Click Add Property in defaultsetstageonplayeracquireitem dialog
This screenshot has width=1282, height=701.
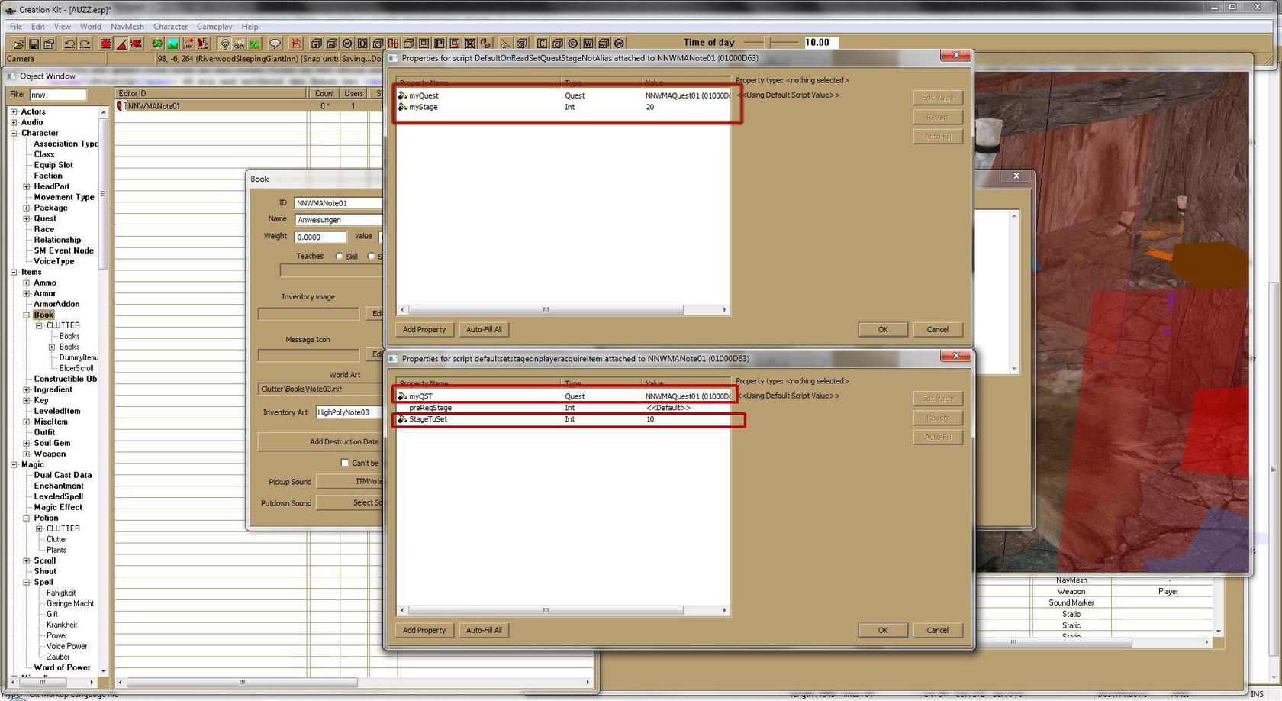424,631
